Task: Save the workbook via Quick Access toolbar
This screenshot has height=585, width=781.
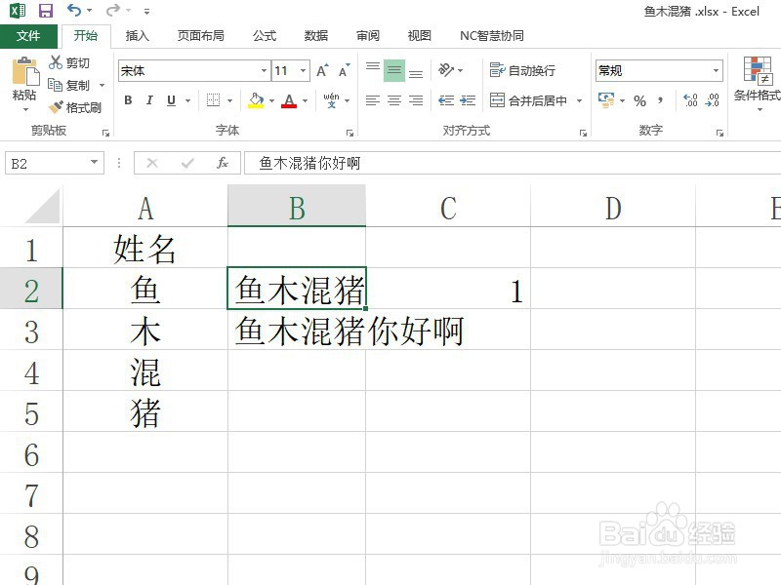Action: pyautogui.click(x=45, y=10)
